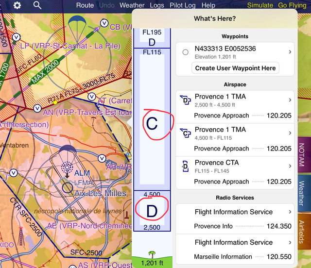
Task: Tap class C band in airspace profile bar
Action: tap(152, 119)
